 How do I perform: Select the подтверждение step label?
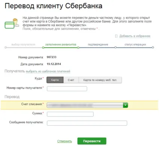click(x=98, y=44)
